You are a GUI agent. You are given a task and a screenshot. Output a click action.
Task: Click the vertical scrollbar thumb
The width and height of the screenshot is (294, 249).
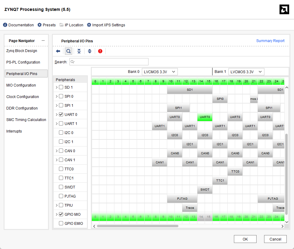tap(286, 174)
